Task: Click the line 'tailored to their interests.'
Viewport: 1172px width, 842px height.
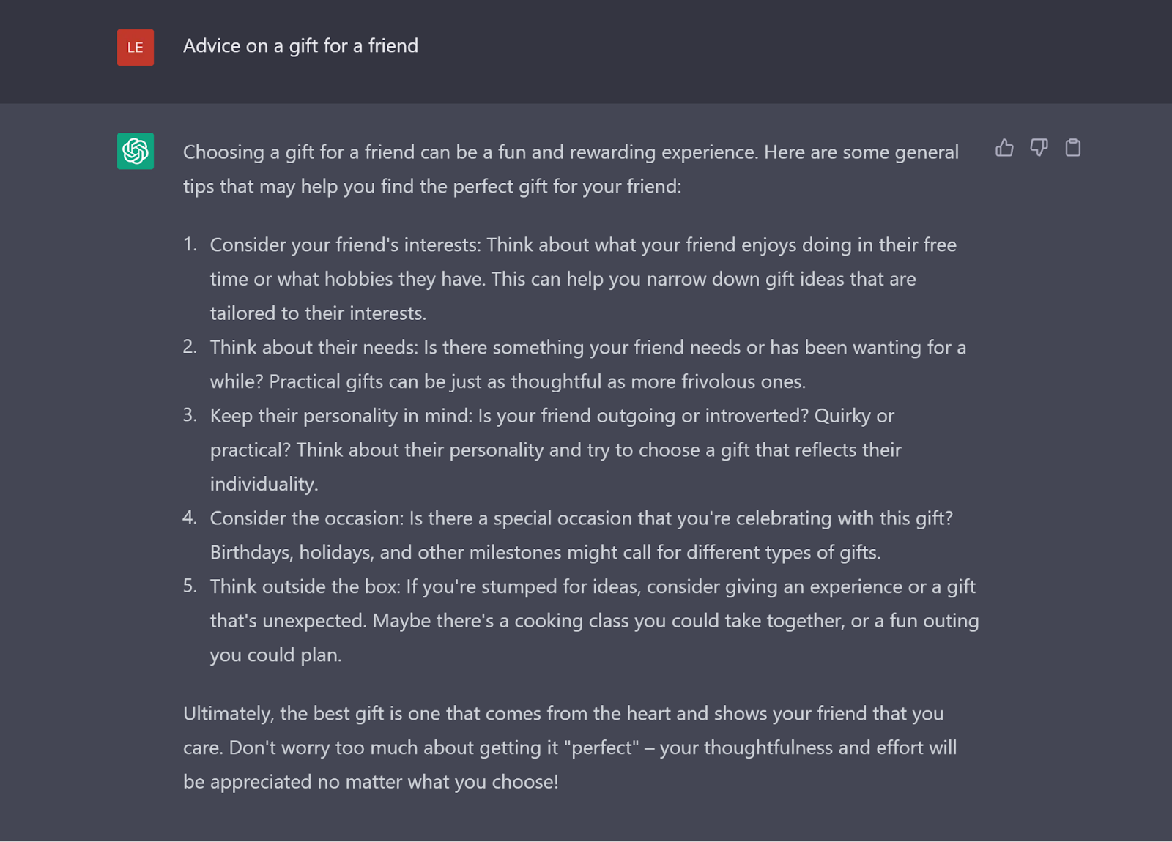Action: [318, 313]
